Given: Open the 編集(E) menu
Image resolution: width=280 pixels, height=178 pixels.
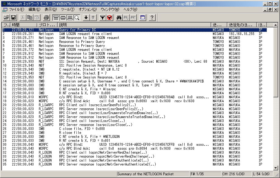Looking at the screenshot, I should (34, 9).
